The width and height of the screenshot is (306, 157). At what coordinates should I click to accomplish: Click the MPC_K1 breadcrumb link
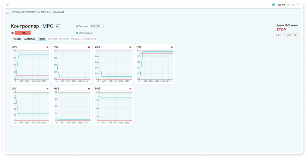[x=46, y=12]
